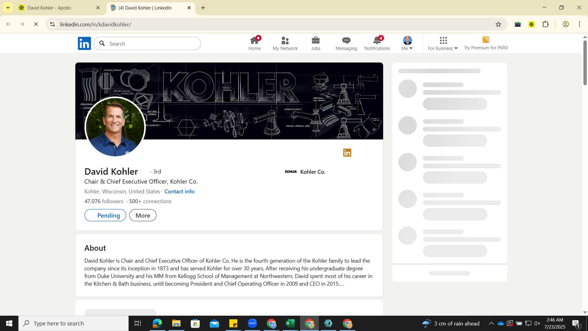Stop loading the page
Screen dimensions: 588x331
point(36,24)
